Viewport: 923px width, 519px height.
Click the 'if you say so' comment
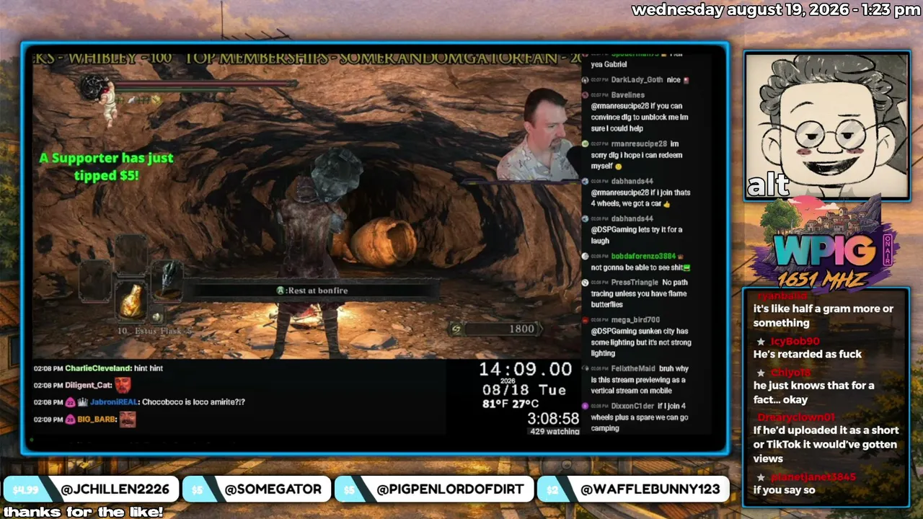[x=784, y=490]
